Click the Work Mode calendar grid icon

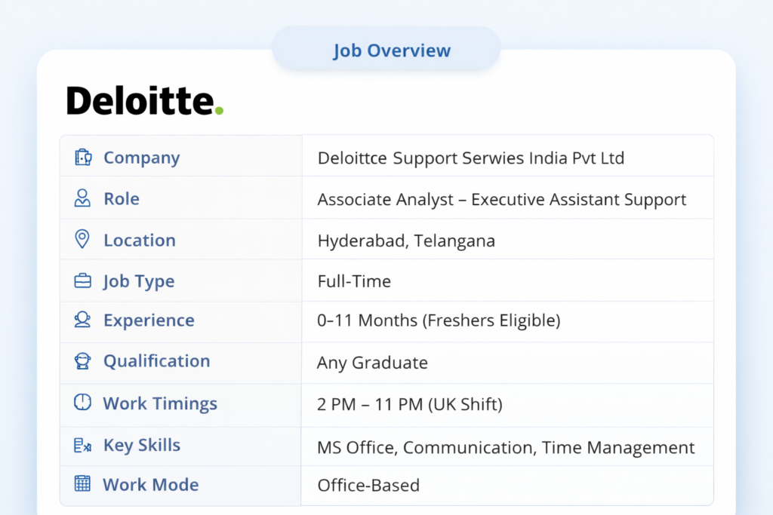pyautogui.click(x=82, y=484)
